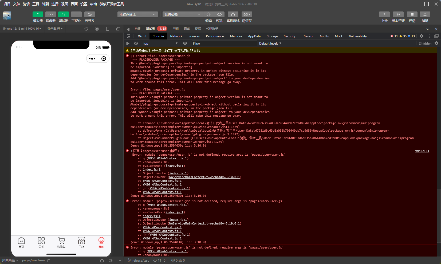Open the 消息 notifications bell
The width and height of the screenshot is (441, 264).
(x=425, y=14)
